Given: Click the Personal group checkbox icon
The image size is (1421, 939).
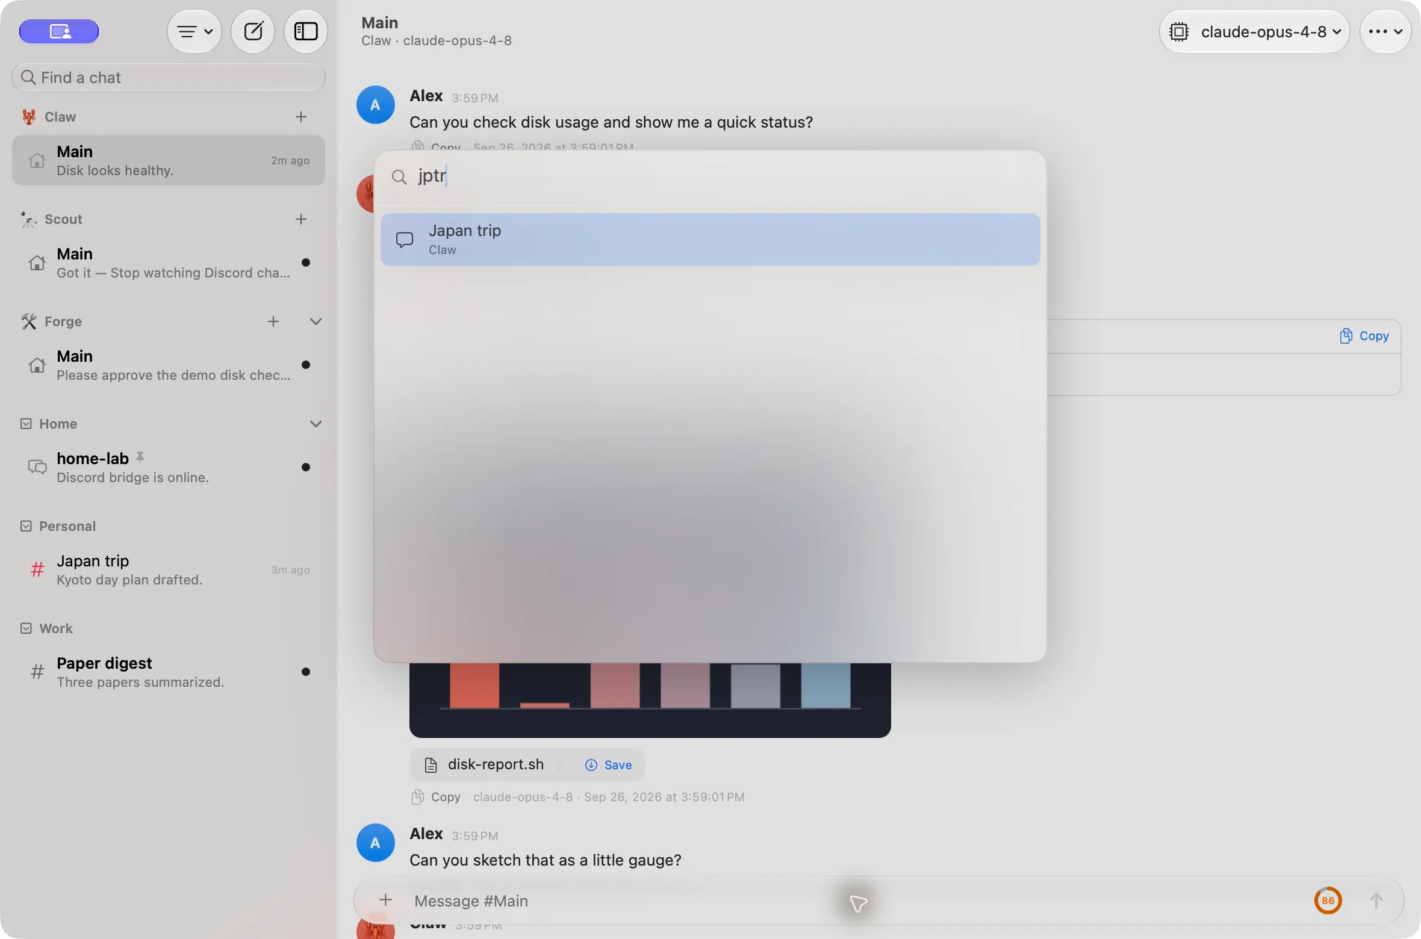Looking at the screenshot, I should point(26,526).
